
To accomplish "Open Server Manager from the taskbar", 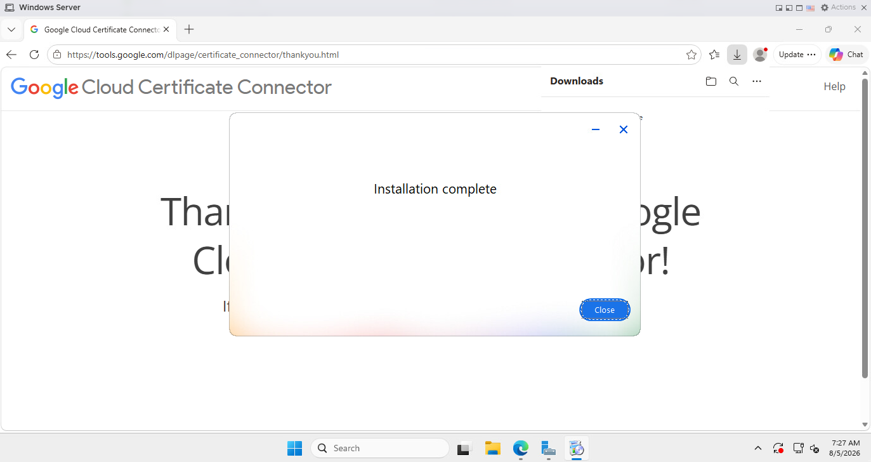I will pyautogui.click(x=549, y=448).
